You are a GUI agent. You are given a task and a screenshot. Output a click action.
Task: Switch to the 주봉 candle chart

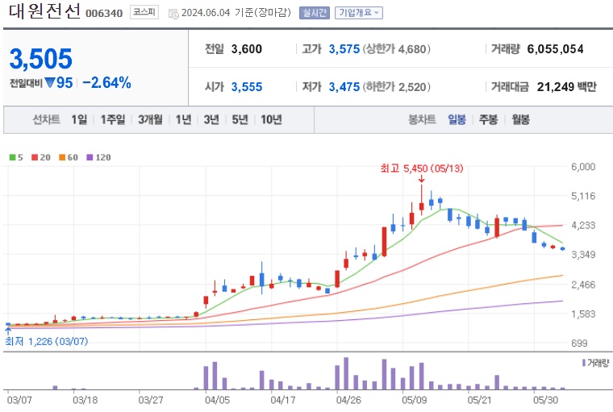point(488,119)
